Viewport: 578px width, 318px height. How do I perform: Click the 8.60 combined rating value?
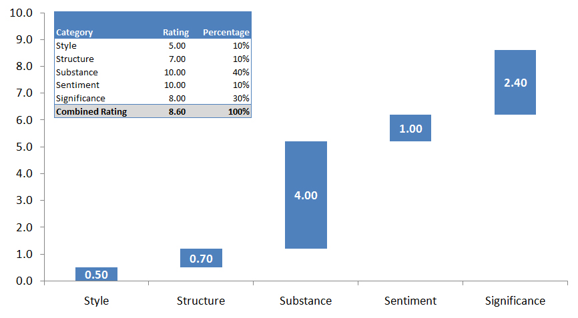[x=177, y=112]
